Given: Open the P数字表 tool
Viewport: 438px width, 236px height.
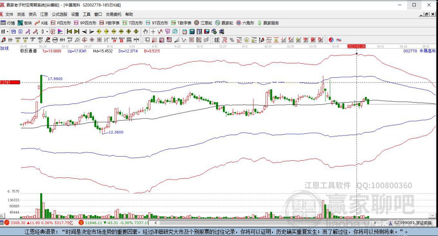Looking at the screenshot, I should coord(109,23).
